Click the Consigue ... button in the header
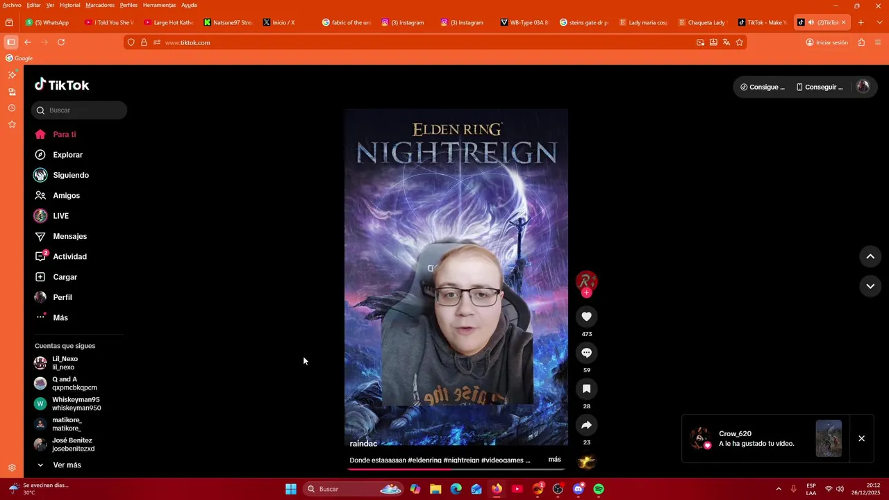This screenshot has height=500, width=889. click(x=763, y=87)
